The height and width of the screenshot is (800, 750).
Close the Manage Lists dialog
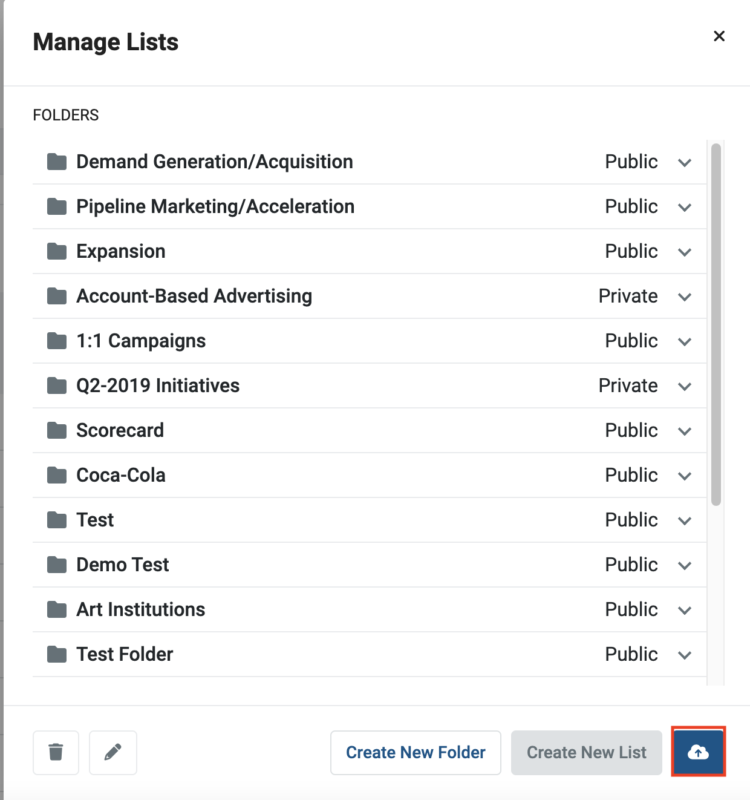click(719, 36)
